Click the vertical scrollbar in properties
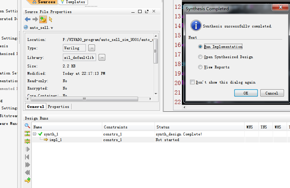290x188 pixels. [156, 51]
